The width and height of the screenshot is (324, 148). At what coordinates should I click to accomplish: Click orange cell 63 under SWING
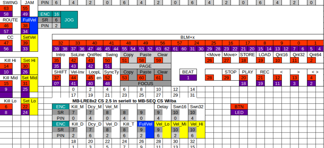click(x=6, y=8)
